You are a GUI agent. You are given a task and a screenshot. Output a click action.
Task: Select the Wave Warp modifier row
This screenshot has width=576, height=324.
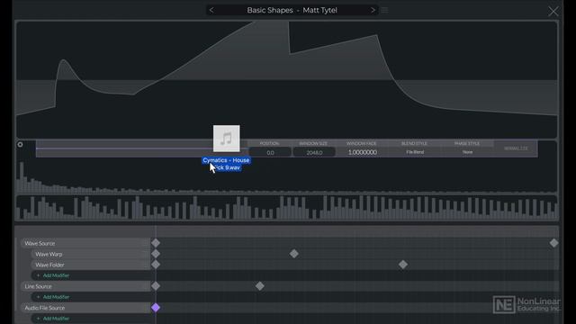tap(91, 254)
